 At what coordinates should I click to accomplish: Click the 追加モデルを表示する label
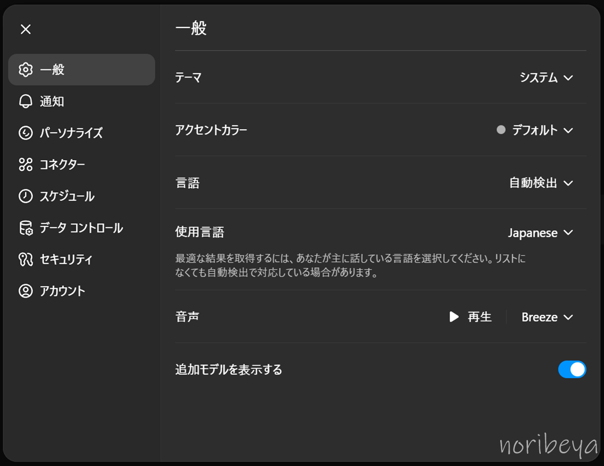point(229,369)
